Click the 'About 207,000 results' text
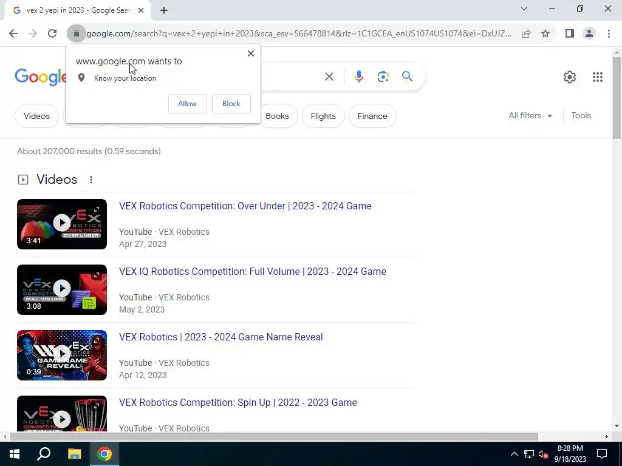Screen dimensions: 622x466 point(89,151)
